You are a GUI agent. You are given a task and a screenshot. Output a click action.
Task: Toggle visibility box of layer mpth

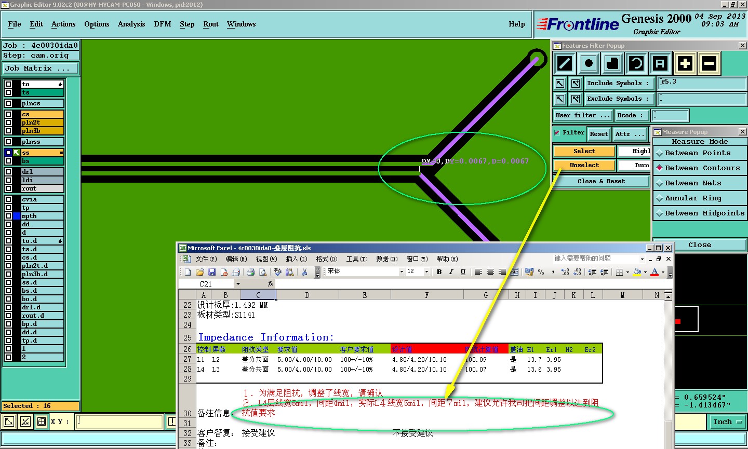[x=8, y=216]
